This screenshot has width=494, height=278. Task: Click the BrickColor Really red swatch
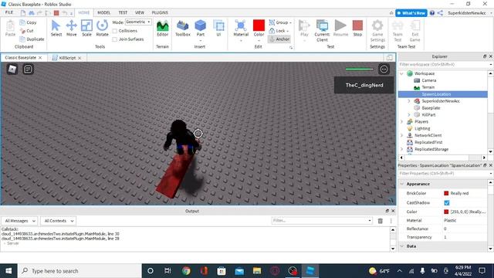[x=446, y=193]
